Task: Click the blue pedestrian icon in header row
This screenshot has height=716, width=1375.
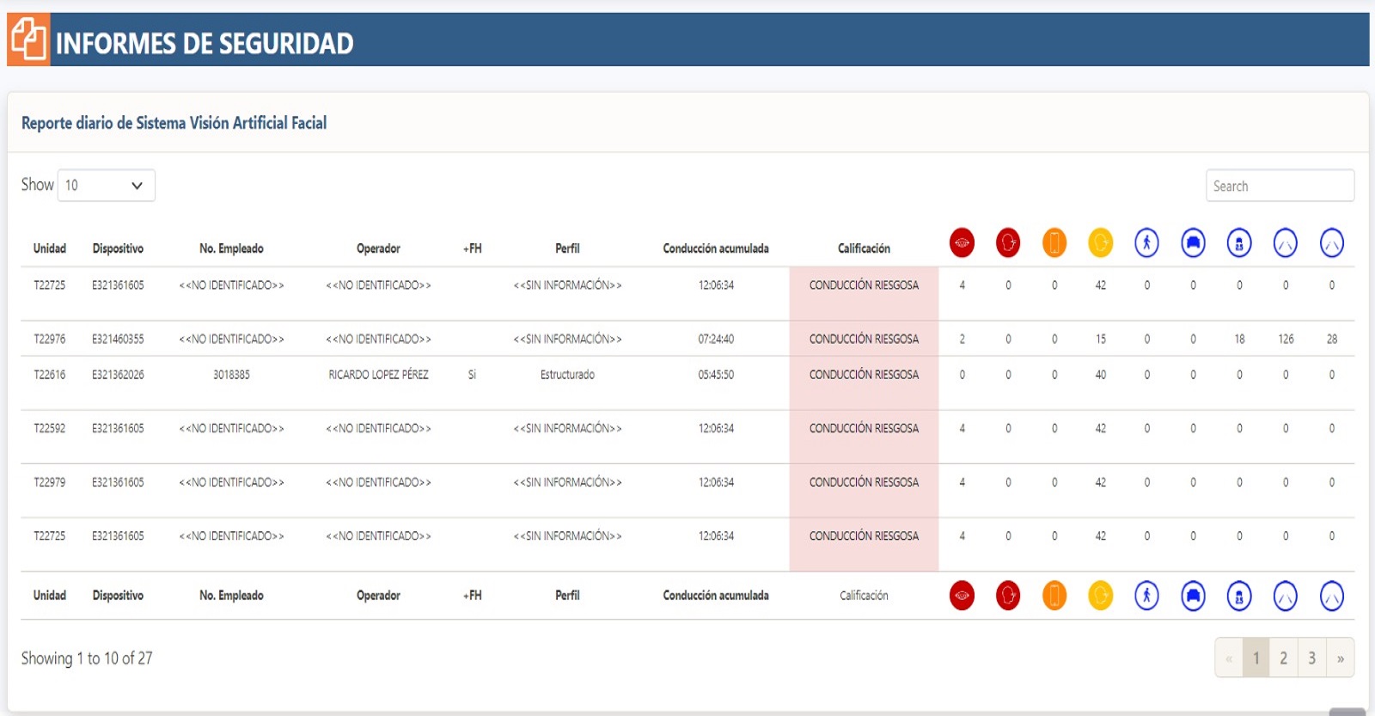Action: click(x=1146, y=243)
